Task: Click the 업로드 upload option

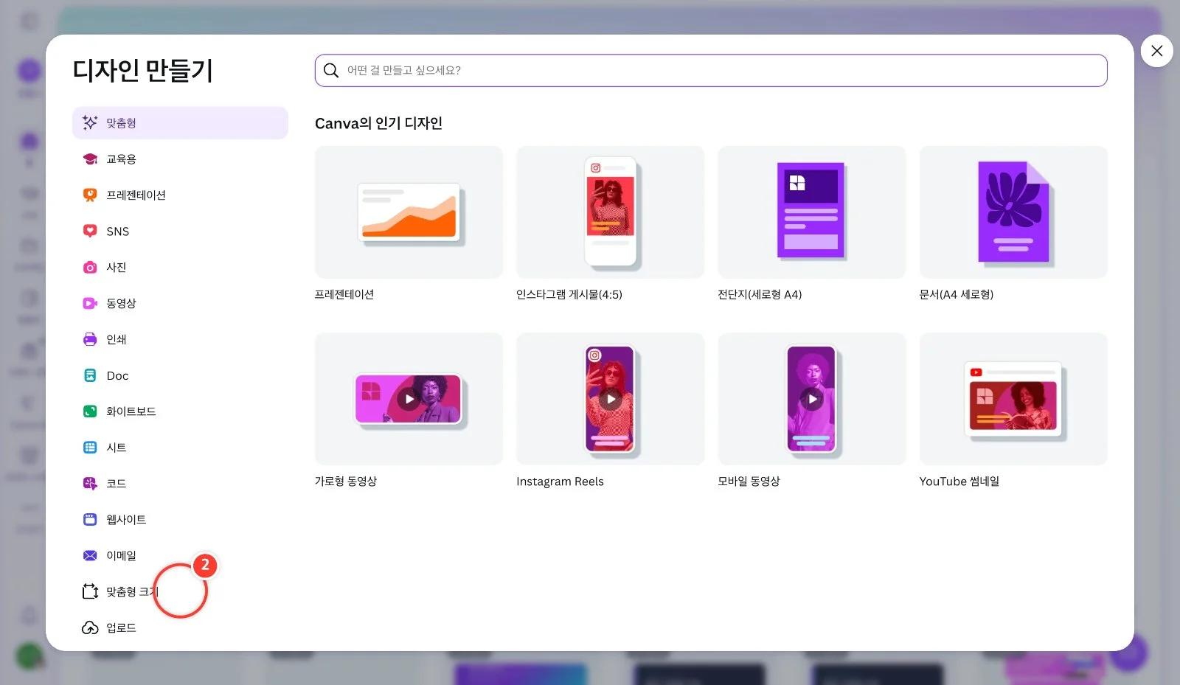Action: 180,627
